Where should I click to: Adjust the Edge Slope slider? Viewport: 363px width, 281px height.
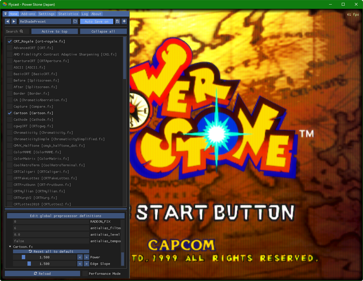coord(44,264)
